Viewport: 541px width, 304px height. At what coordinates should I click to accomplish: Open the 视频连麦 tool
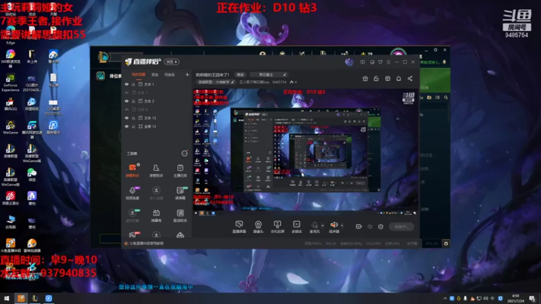click(132, 193)
